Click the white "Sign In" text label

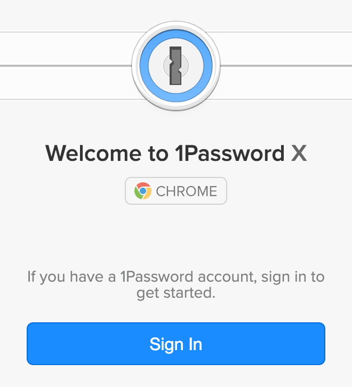[176, 344]
